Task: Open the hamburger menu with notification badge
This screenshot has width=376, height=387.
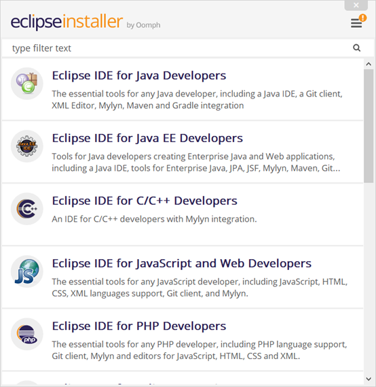Action: [356, 23]
